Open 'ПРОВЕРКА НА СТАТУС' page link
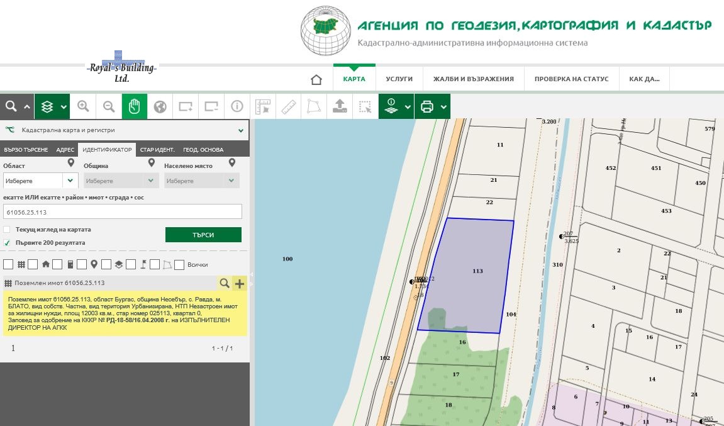 571,79
